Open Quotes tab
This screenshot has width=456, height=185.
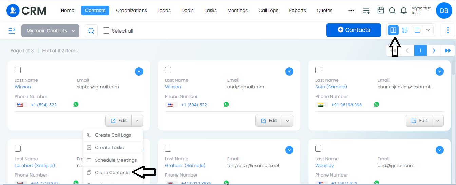pyautogui.click(x=325, y=11)
